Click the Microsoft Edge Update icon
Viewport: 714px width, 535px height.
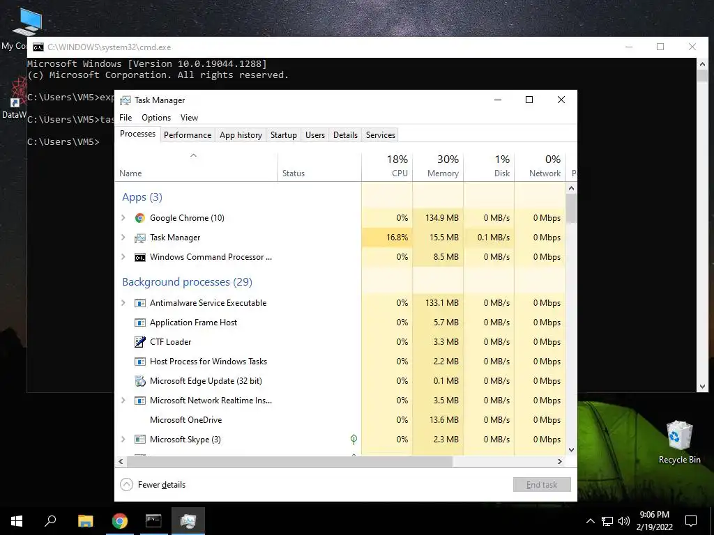pyautogui.click(x=139, y=381)
